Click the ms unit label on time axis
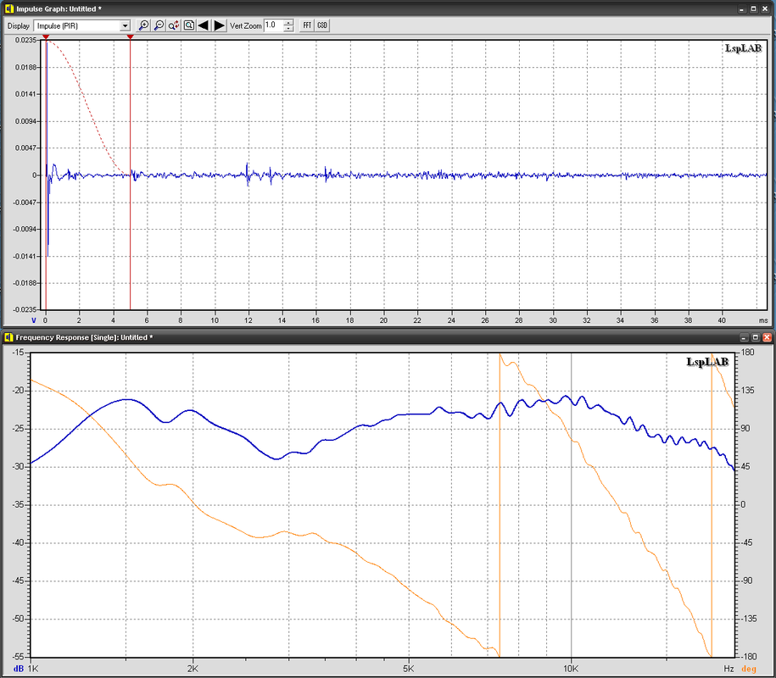The image size is (776, 678). [763, 320]
